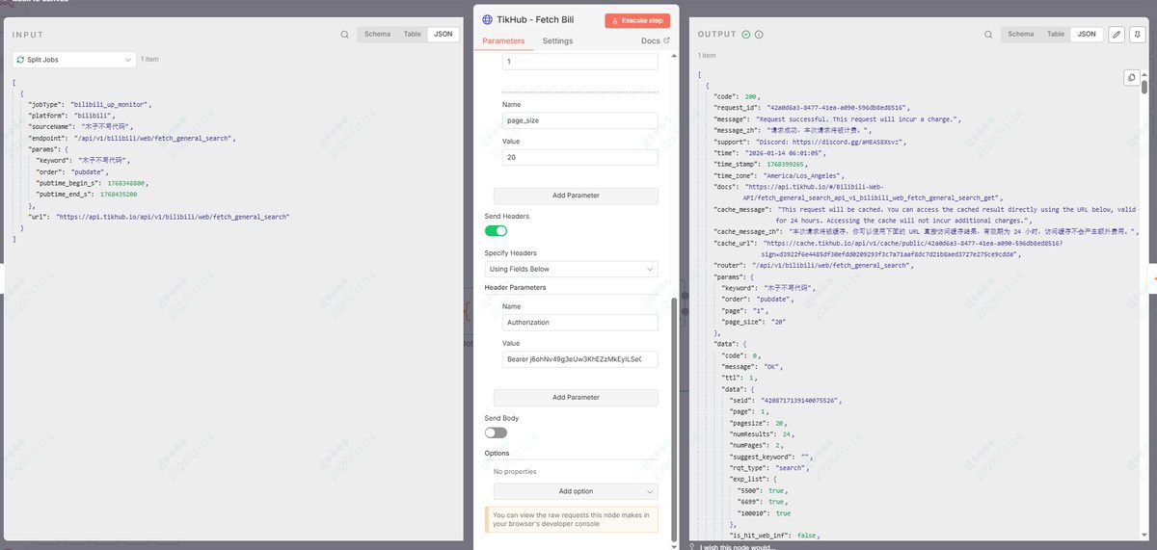The image size is (1157, 550).
Task: Switch to the Parameters tab
Action: pos(503,41)
